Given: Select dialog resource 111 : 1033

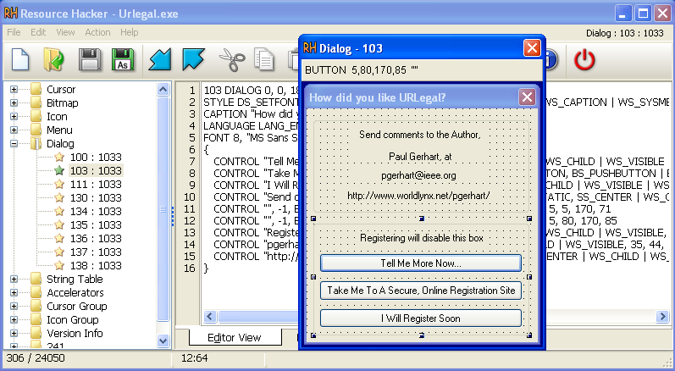Looking at the screenshot, I should 96,184.
